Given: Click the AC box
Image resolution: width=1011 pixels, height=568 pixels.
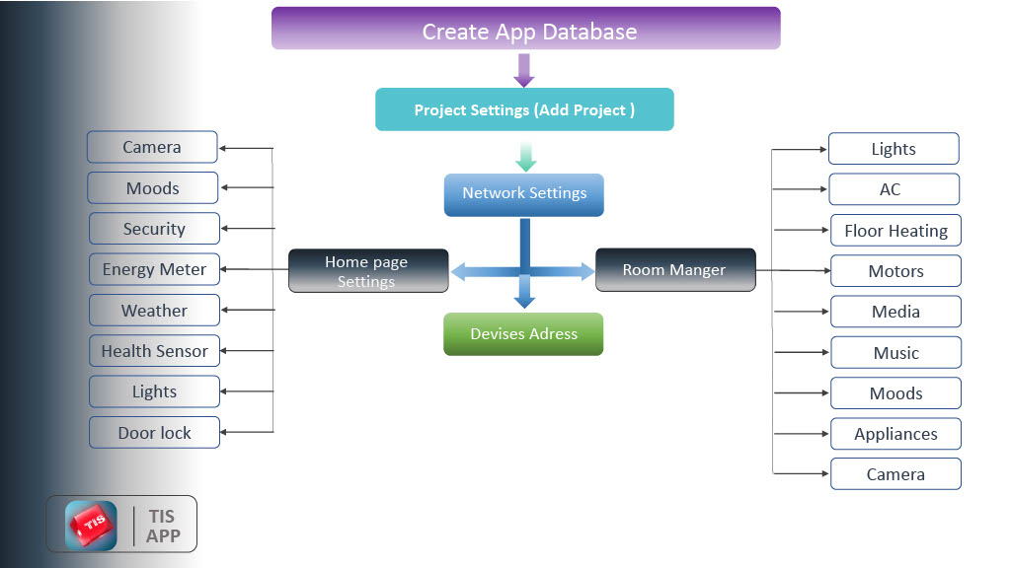Looking at the screenshot, I should [x=894, y=189].
